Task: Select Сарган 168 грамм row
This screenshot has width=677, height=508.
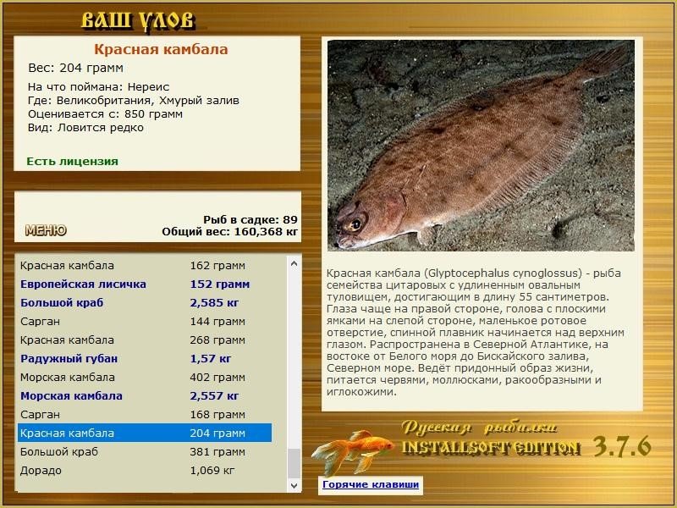Action: coord(145,414)
